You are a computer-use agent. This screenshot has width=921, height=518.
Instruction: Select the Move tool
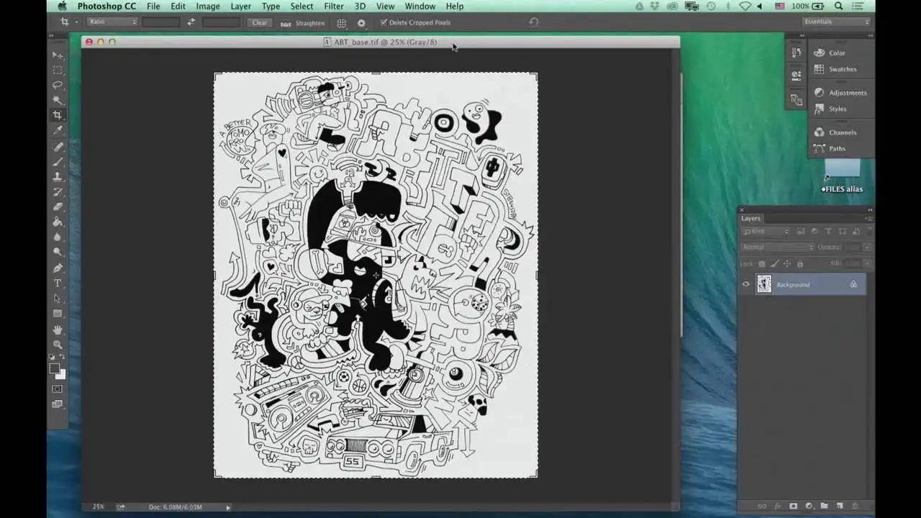57,55
